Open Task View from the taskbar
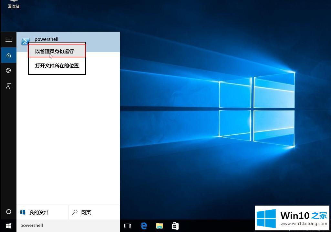 pos(128,226)
